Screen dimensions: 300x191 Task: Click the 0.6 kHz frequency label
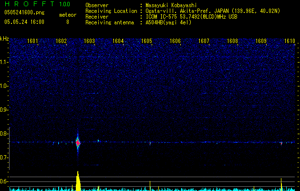[3, 181]
